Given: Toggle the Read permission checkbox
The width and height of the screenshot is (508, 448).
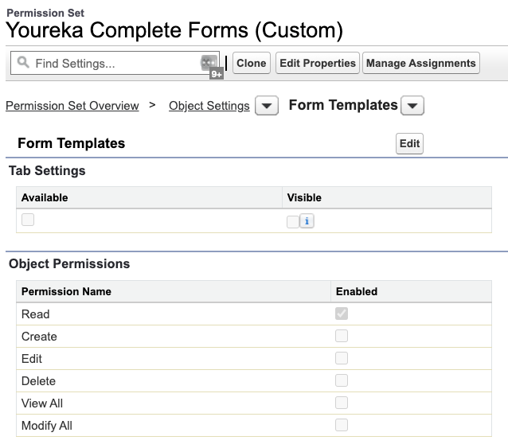Looking at the screenshot, I should click(342, 314).
